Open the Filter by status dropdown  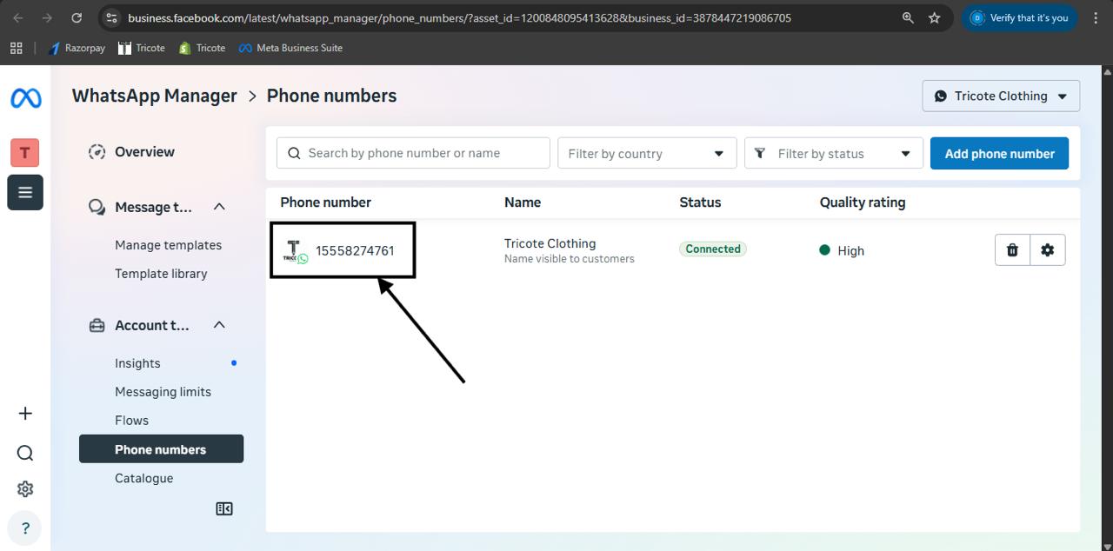pos(833,154)
